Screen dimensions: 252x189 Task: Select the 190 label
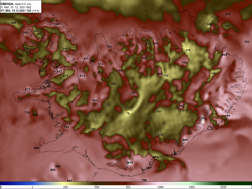click(155, 157)
